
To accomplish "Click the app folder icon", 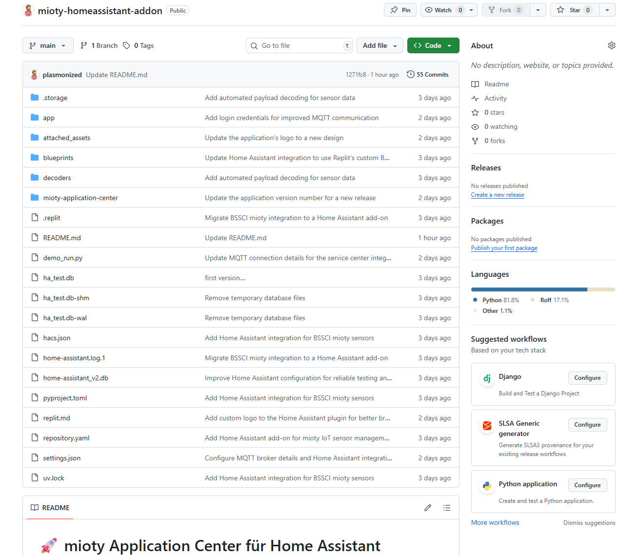I will click(35, 118).
